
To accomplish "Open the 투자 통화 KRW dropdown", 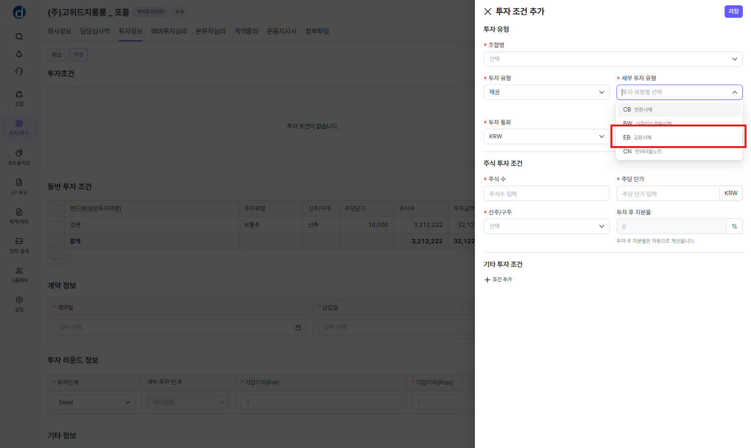I will click(x=546, y=137).
